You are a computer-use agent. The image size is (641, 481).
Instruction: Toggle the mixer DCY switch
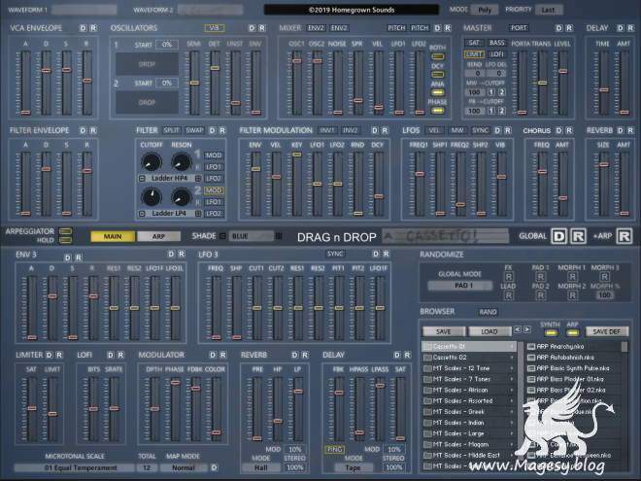coord(437,75)
